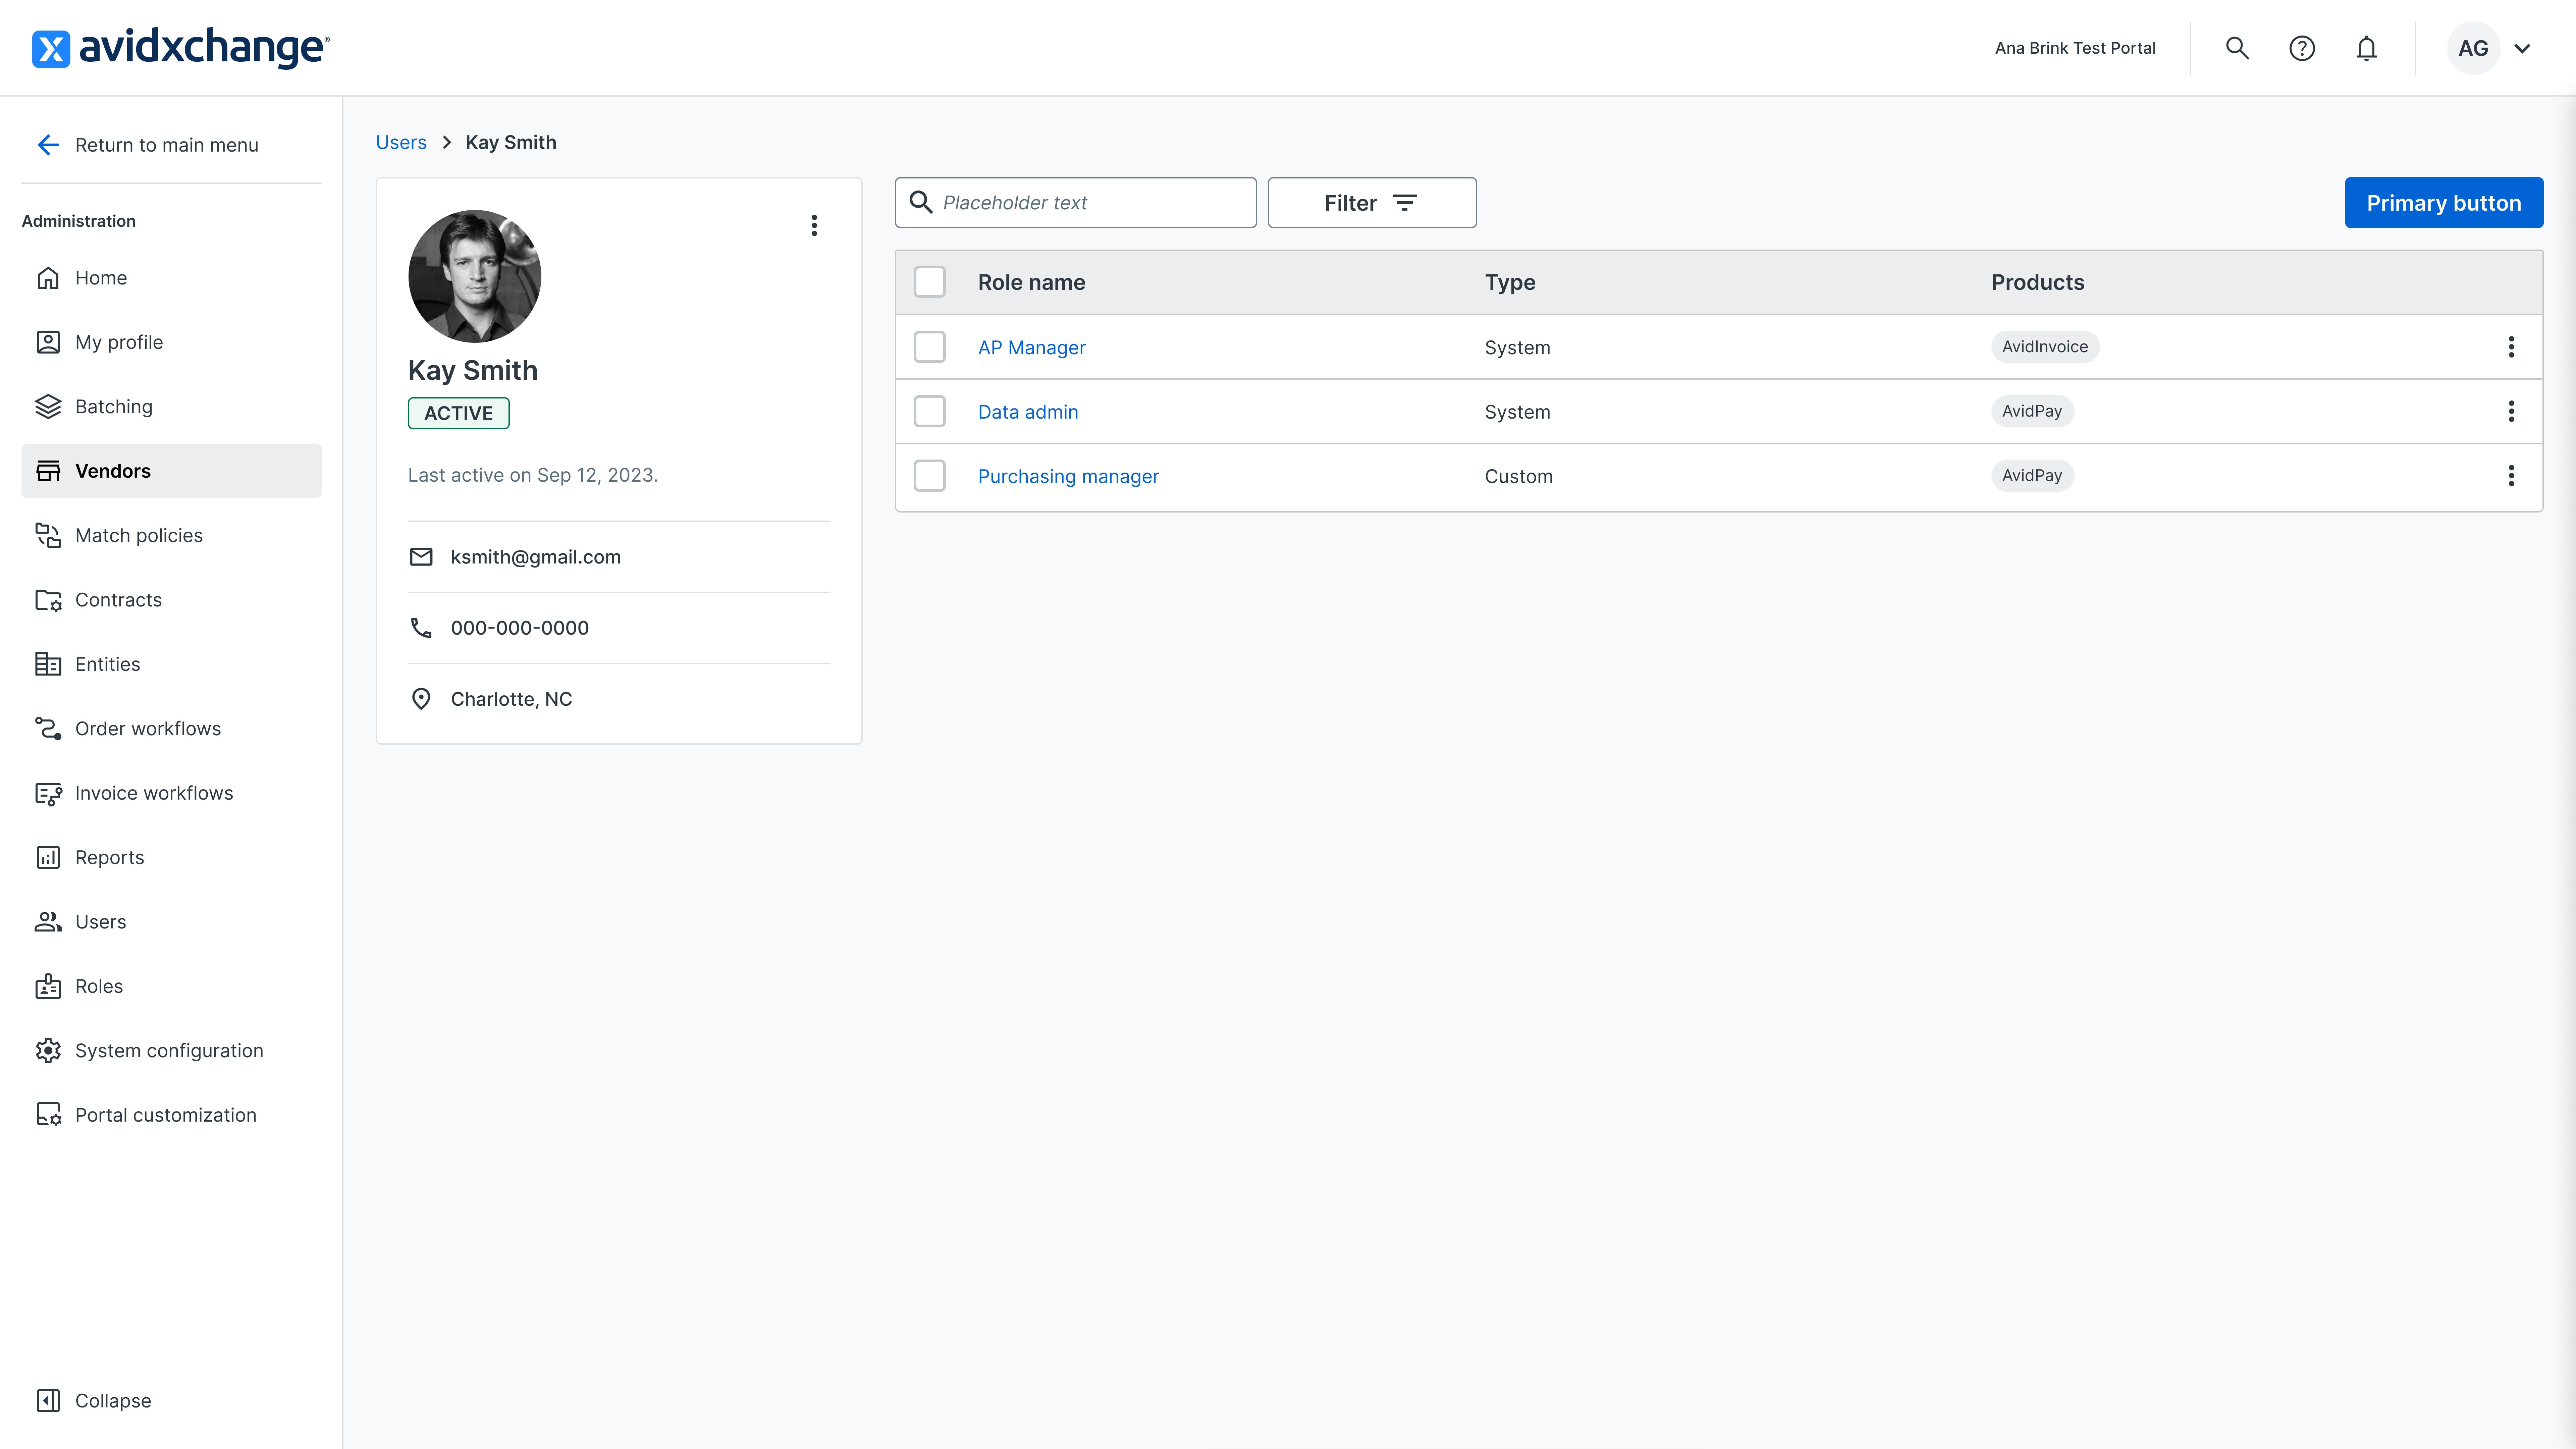The height and width of the screenshot is (1449, 2576).
Task: Check the Purchasing manager row checkbox
Action: click(930, 476)
